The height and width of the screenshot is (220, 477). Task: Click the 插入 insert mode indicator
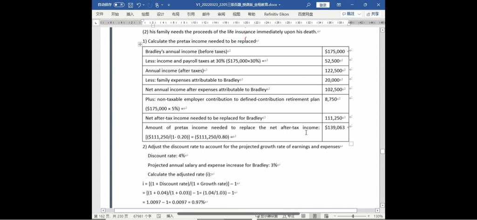[x=170, y=216]
